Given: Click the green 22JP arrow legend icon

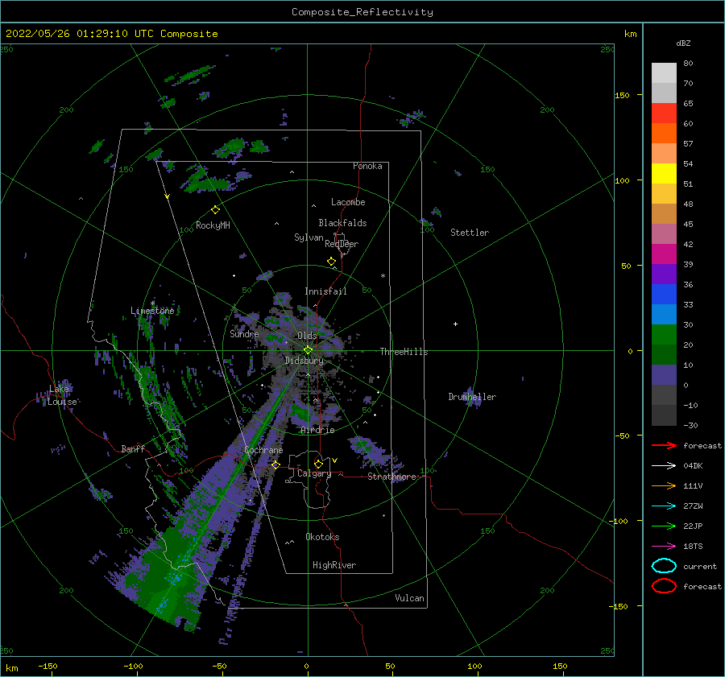Looking at the screenshot, I should coord(664,526).
